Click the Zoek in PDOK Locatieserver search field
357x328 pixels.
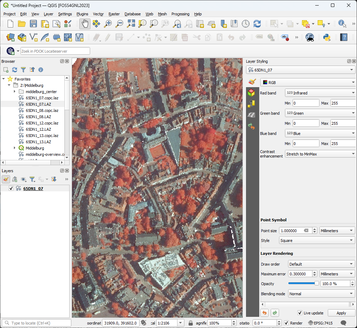[x=55, y=51]
